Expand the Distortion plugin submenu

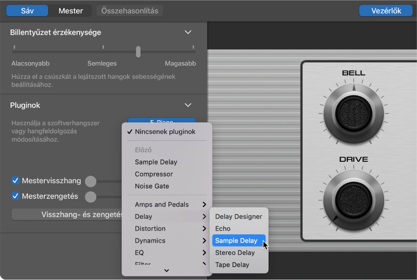150,229
